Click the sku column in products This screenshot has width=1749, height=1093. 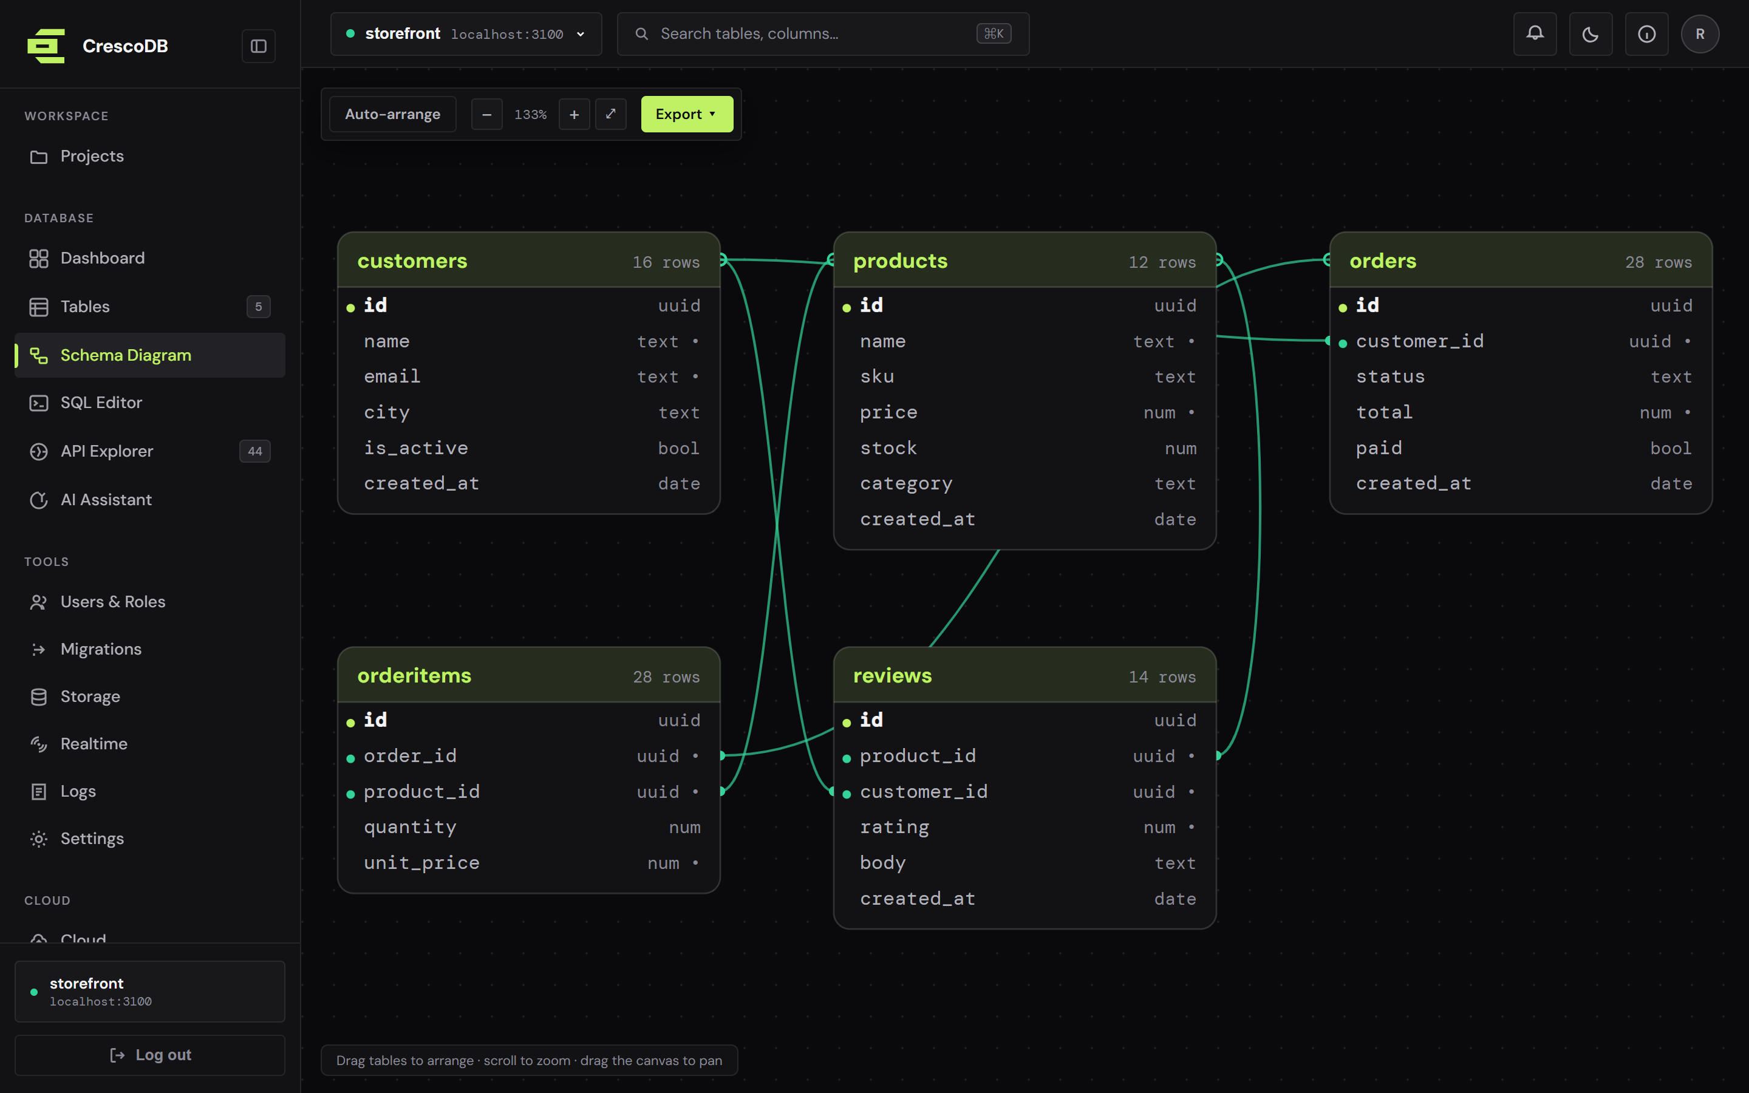[x=1024, y=376]
